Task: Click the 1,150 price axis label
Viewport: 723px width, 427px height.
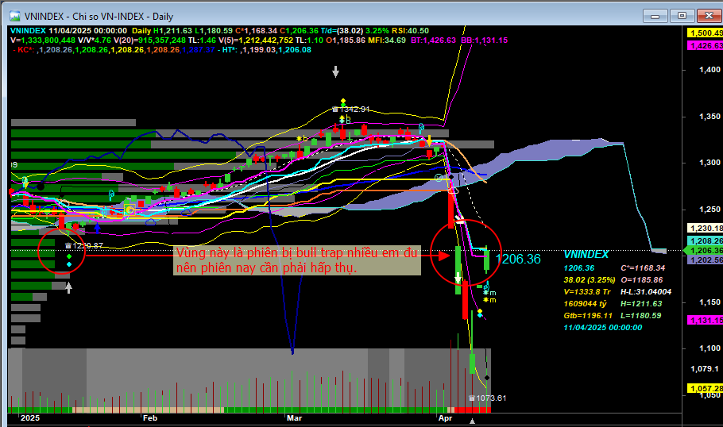Action: pyautogui.click(x=709, y=302)
